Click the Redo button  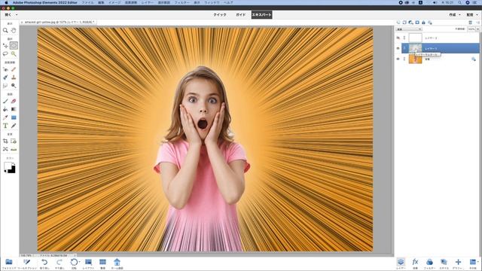(x=59, y=263)
